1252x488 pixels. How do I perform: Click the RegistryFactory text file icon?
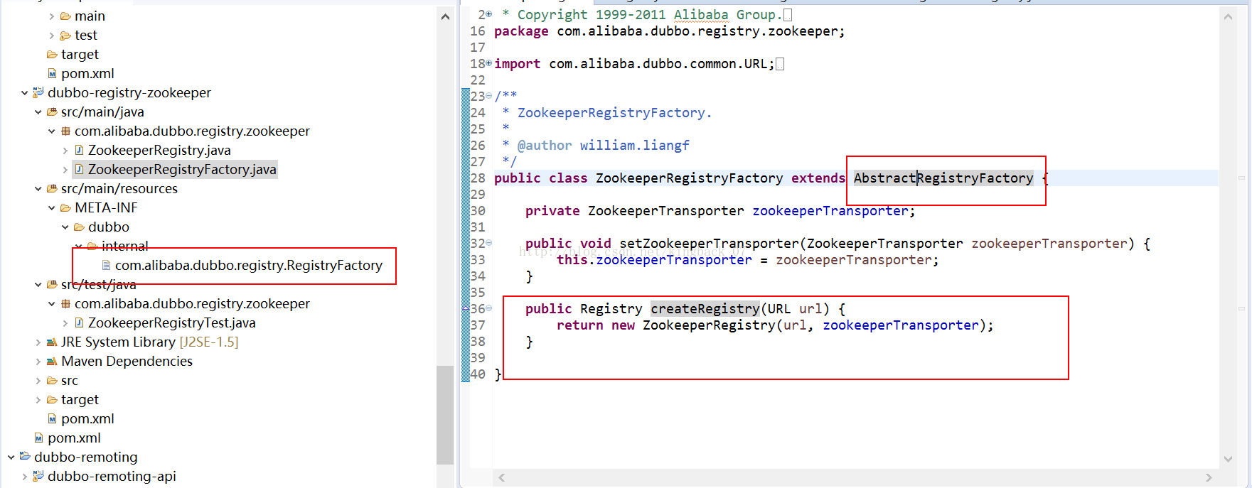click(x=106, y=265)
